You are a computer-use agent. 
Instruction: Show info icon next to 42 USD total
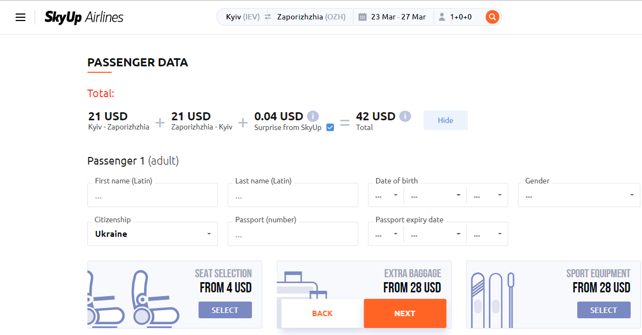click(405, 117)
